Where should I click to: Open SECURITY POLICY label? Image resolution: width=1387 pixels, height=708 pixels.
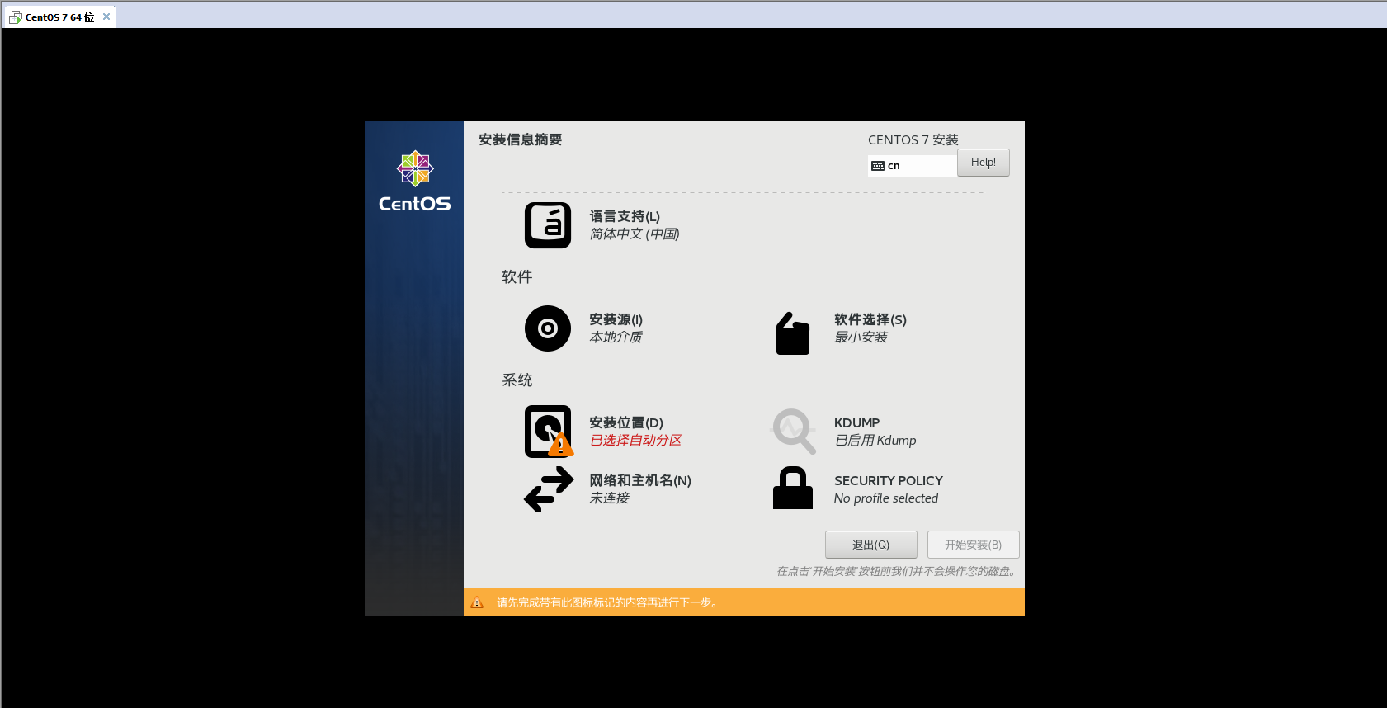click(889, 480)
